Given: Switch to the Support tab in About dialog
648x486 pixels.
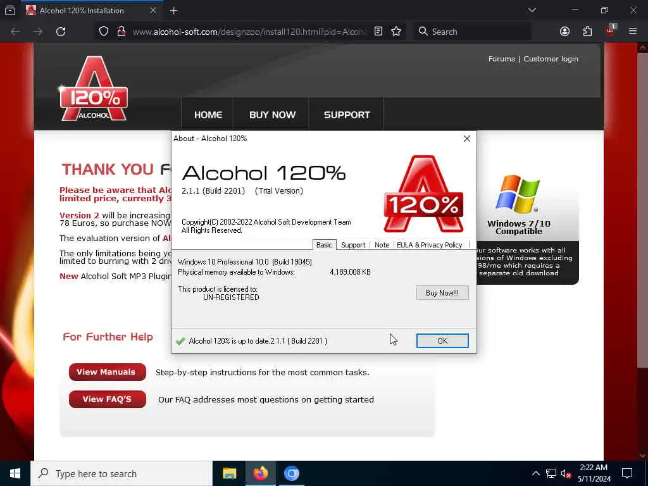Looking at the screenshot, I should pyautogui.click(x=353, y=245).
